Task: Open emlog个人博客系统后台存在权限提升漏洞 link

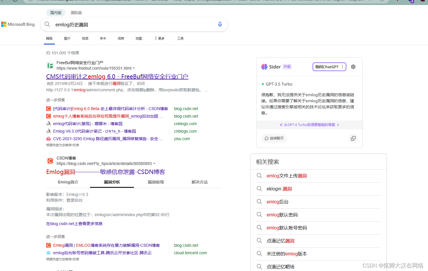Action: (108, 116)
